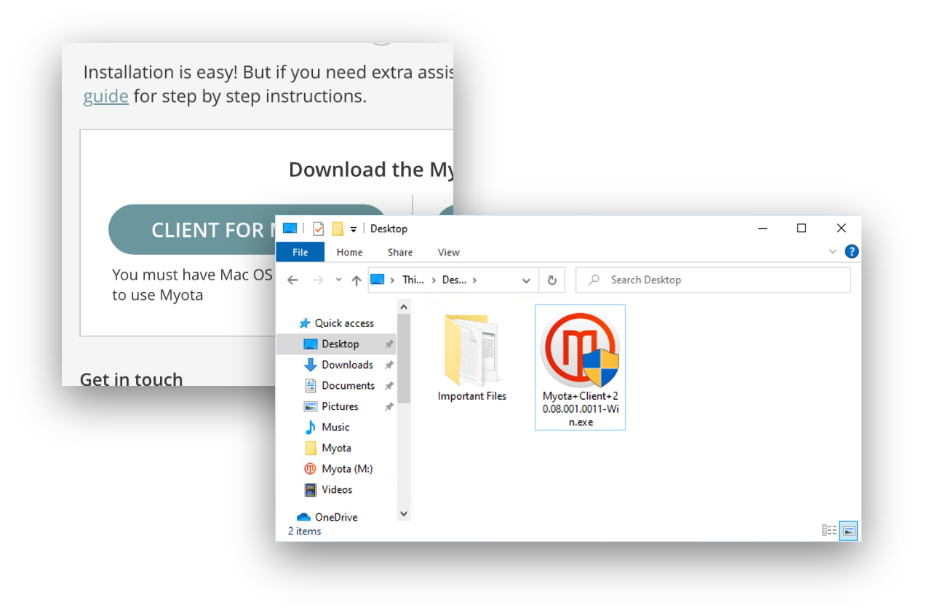The width and height of the screenshot is (932, 608).
Task: Open Downloads in the sidebar
Action: (x=347, y=365)
